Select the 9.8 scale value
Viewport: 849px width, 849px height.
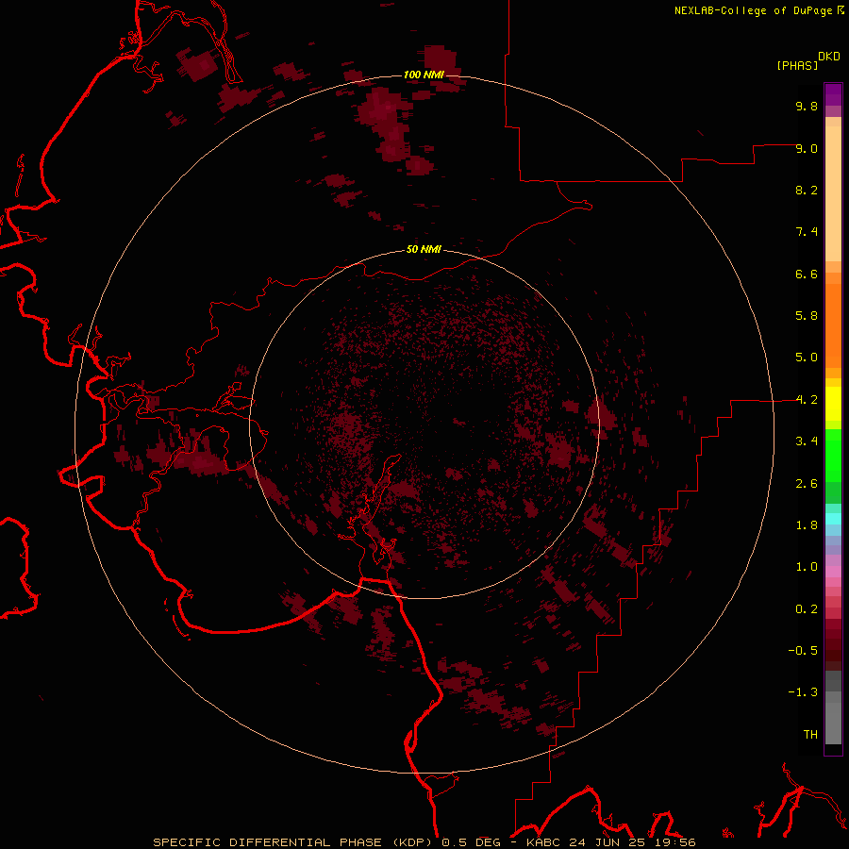click(x=807, y=106)
